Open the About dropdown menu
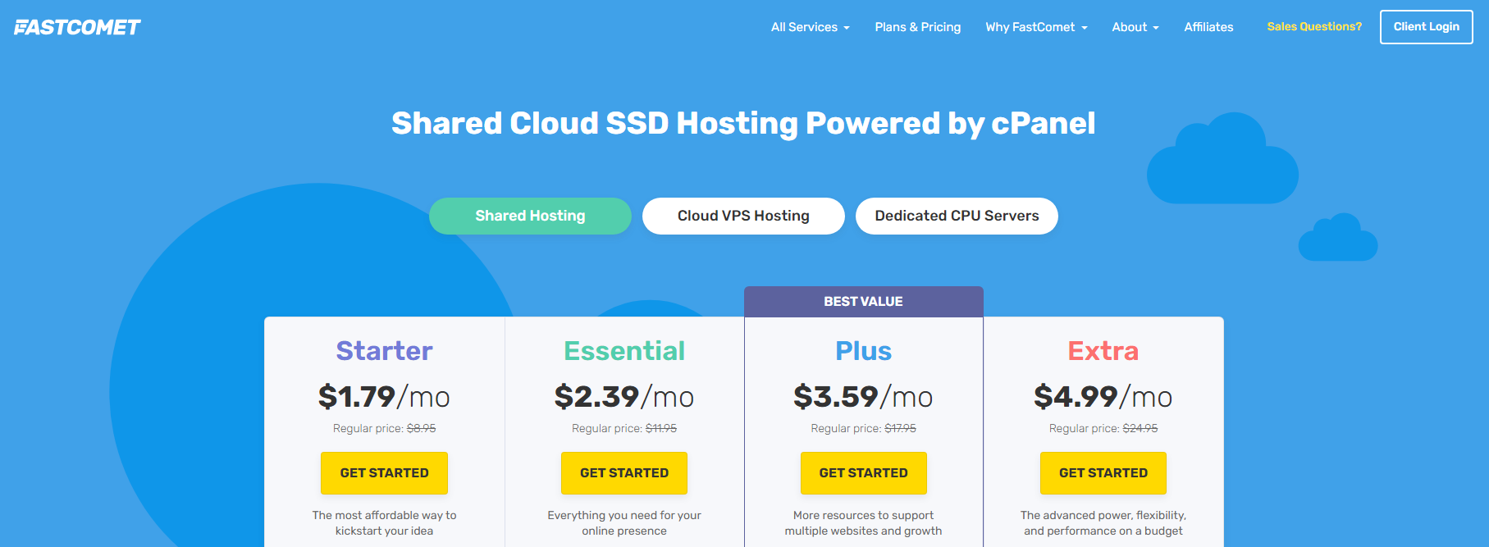This screenshot has height=547, width=1489. click(x=1135, y=27)
